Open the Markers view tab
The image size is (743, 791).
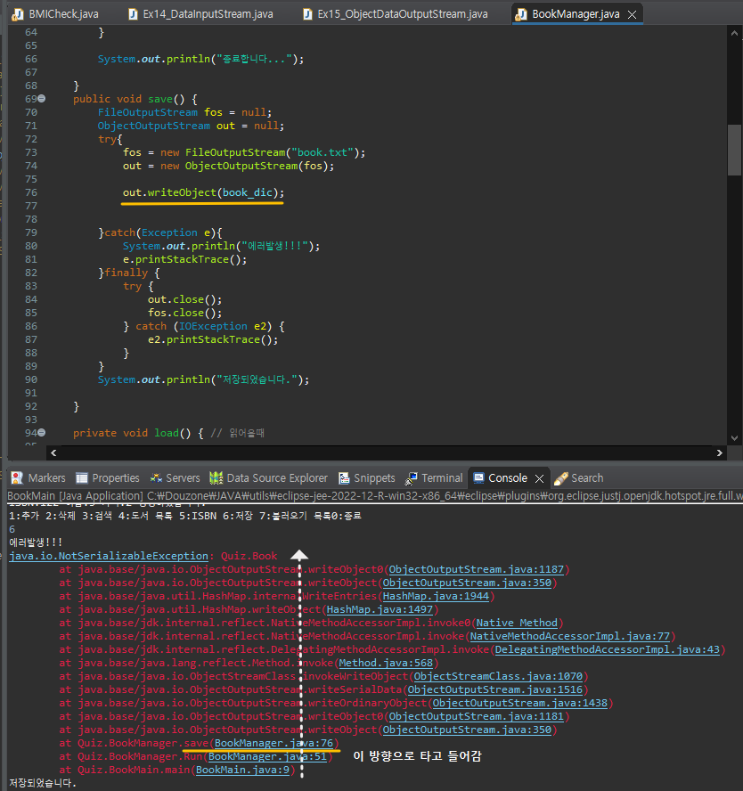(38, 477)
